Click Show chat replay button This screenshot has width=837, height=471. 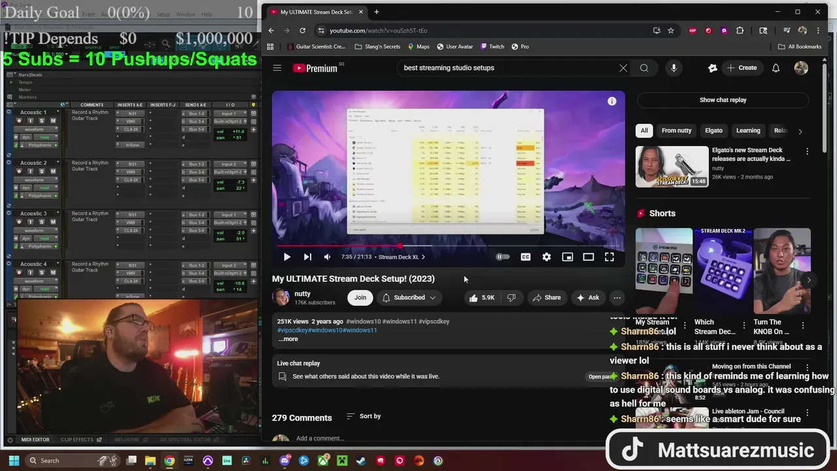(x=723, y=100)
